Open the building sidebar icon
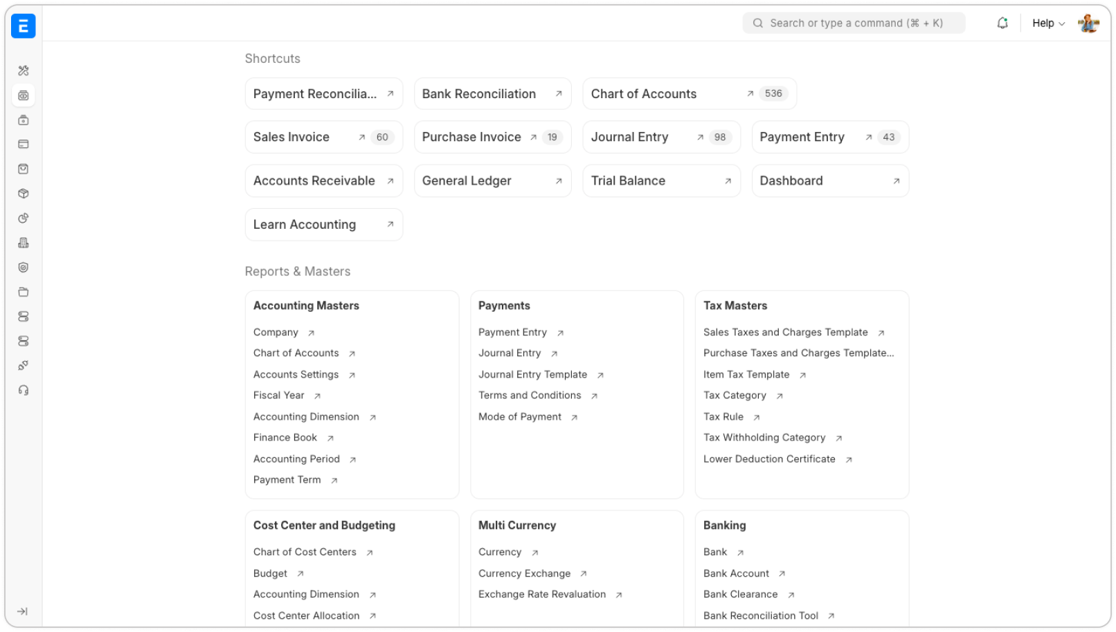Screen dimensions: 1116x632 pyautogui.click(x=24, y=243)
